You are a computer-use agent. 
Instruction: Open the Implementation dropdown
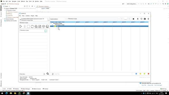pos(58,19)
